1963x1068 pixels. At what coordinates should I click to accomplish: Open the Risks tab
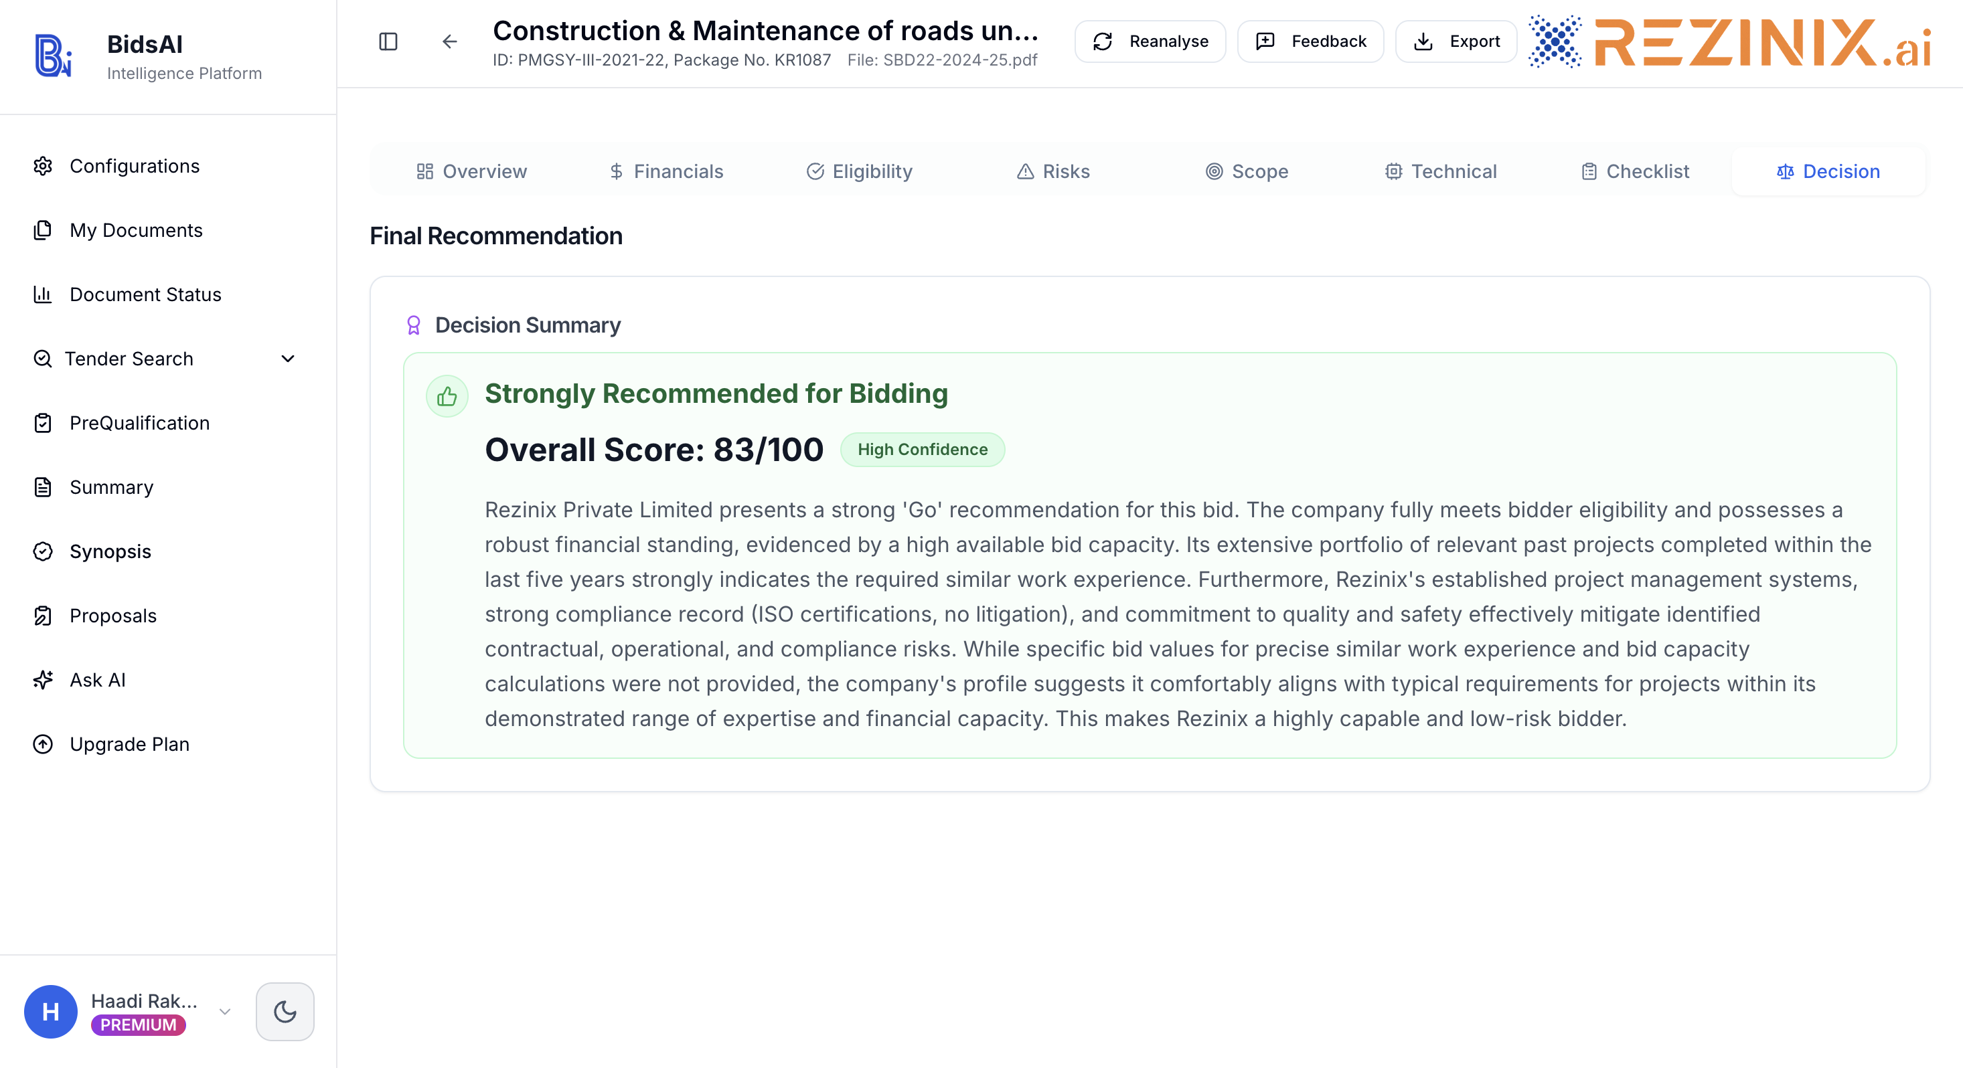tap(1053, 171)
